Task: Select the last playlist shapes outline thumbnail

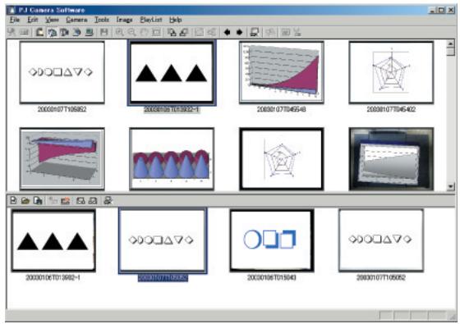Action: (x=381, y=240)
